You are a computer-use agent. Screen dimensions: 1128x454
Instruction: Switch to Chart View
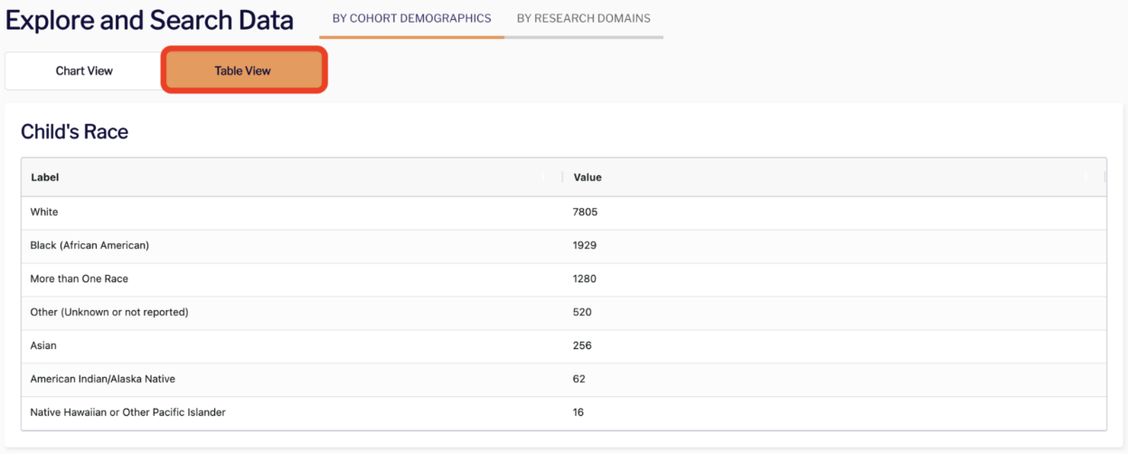(84, 71)
